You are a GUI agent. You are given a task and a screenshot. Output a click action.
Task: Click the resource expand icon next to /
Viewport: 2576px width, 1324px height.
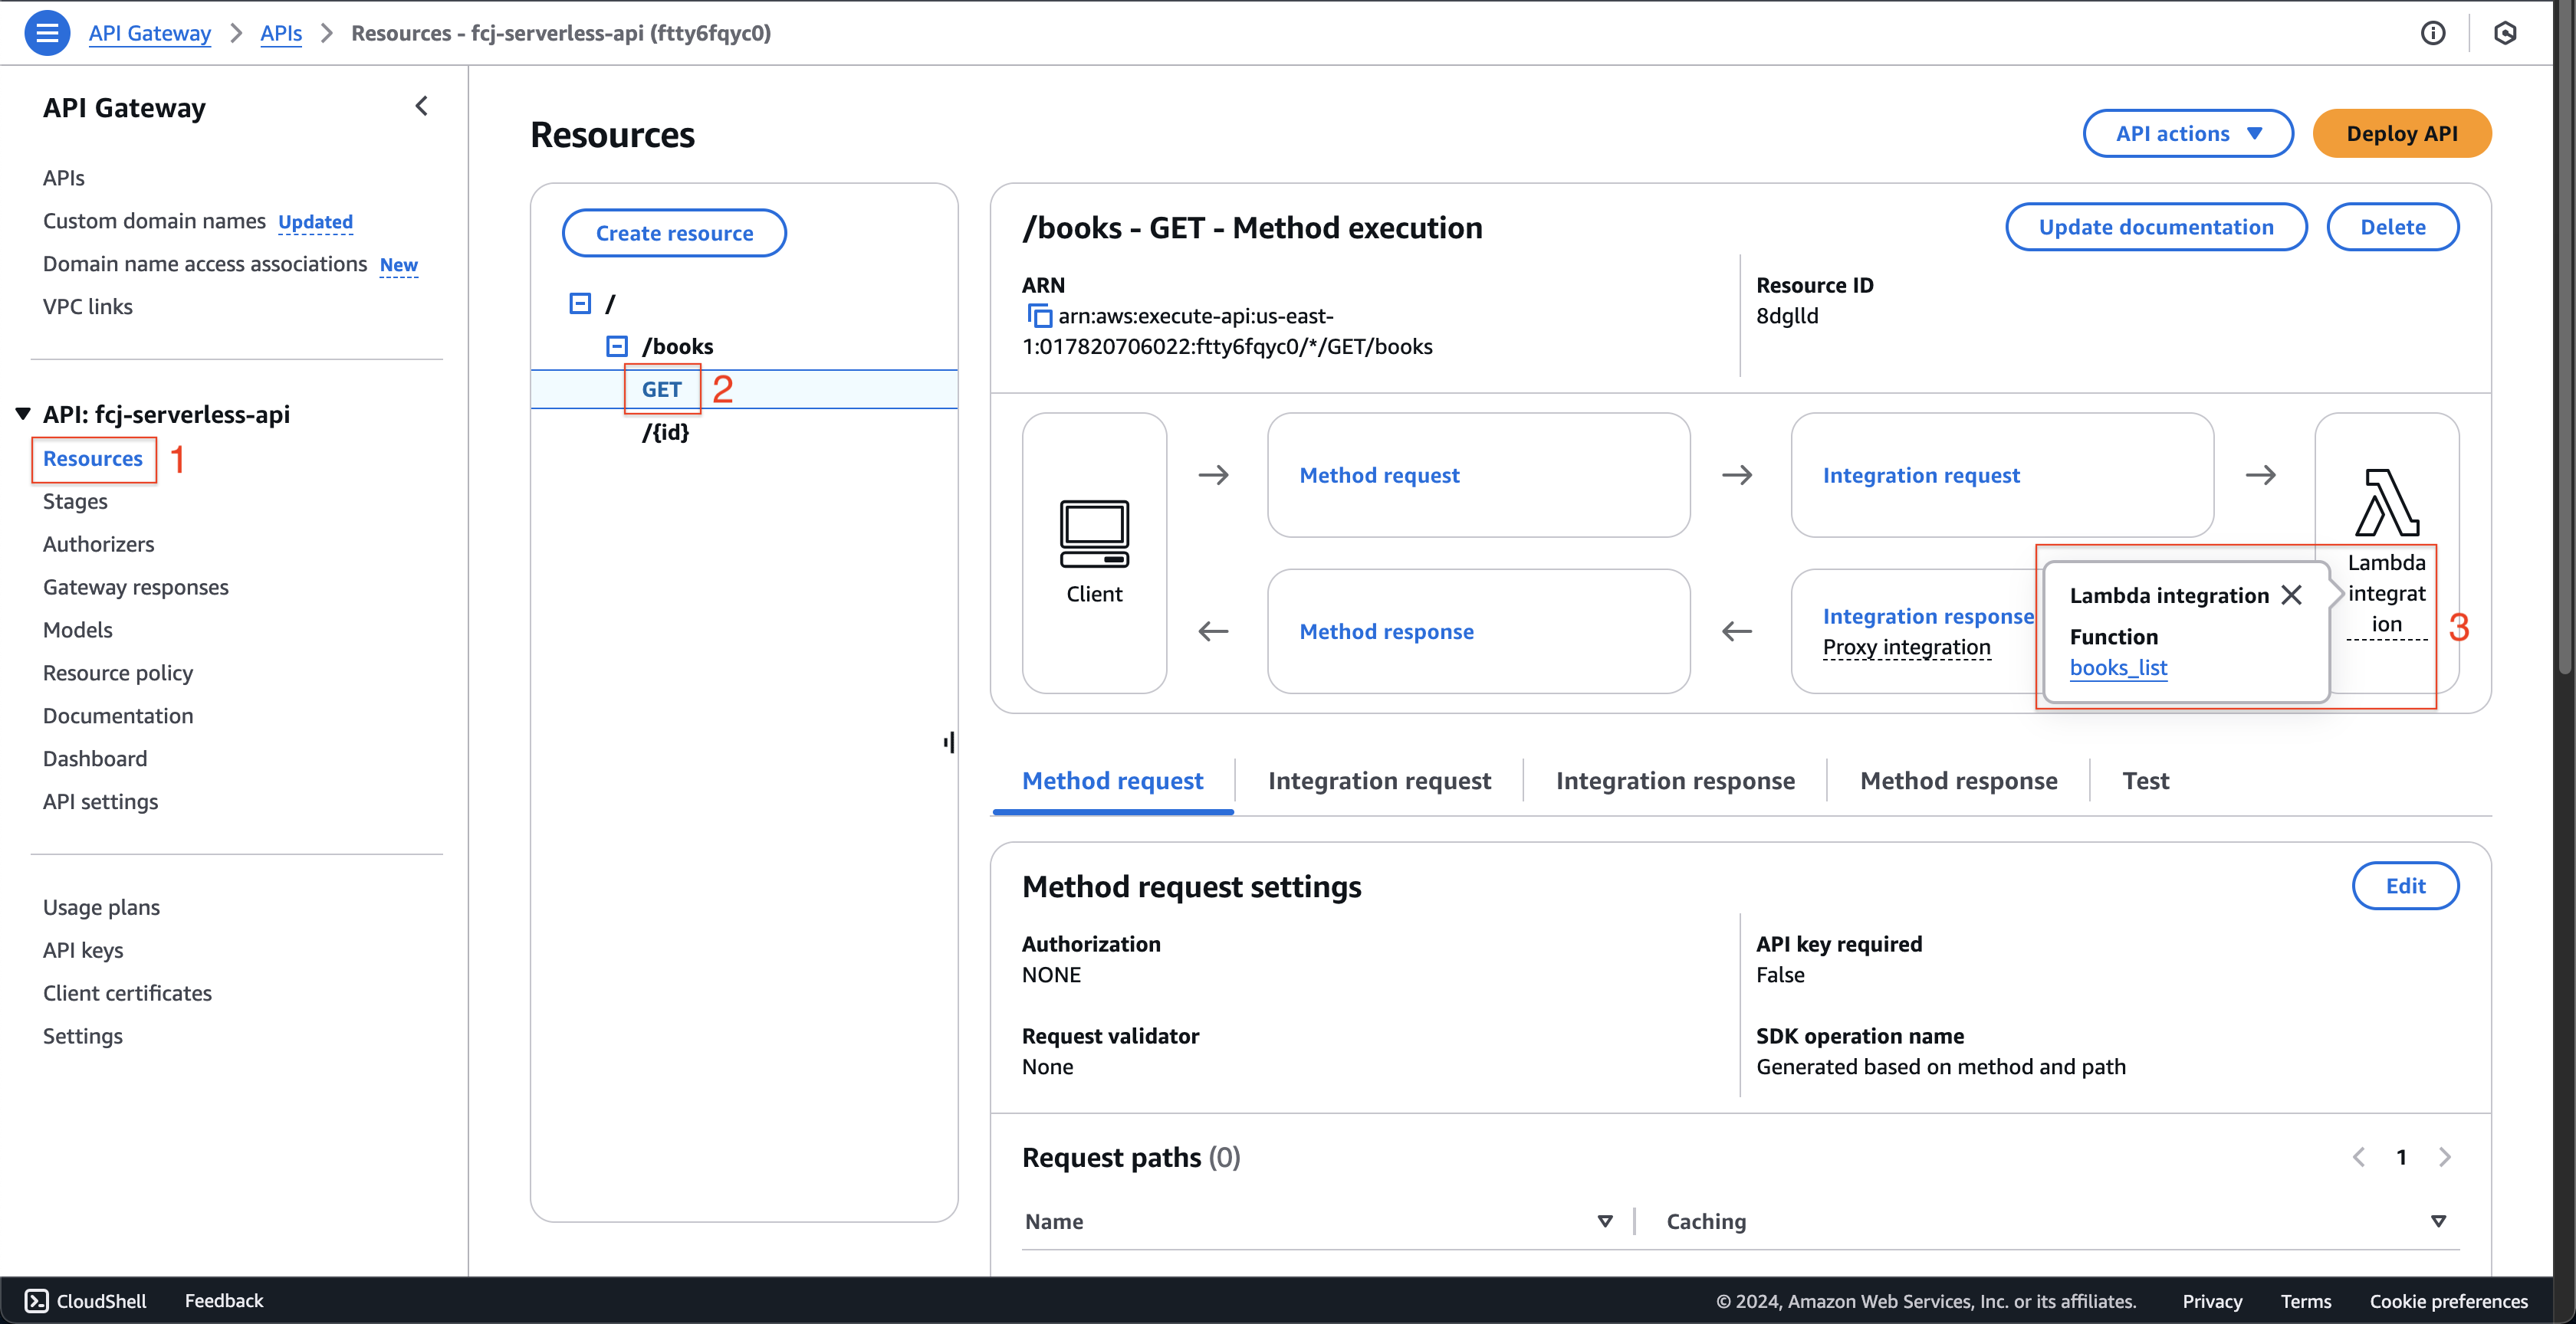point(581,303)
